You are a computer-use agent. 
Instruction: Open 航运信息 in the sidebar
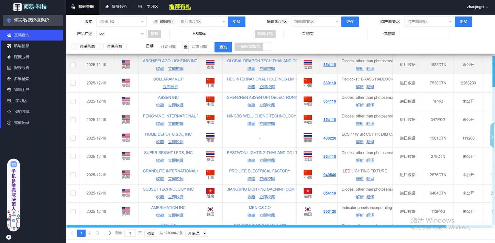(31, 46)
